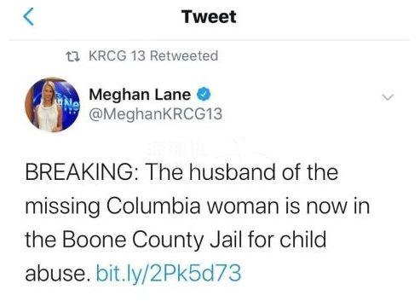The height and width of the screenshot is (307, 420).
Task: Open the @MeghanKRCG13 handle
Action: (x=155, y=114)
